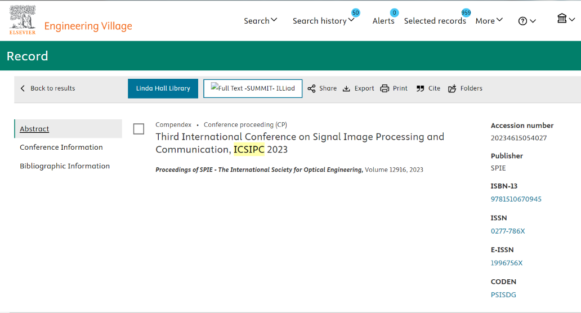The width and height of the screenshot is (581, 313).
Task: Open the institution building icon menu
Action: 565,19
